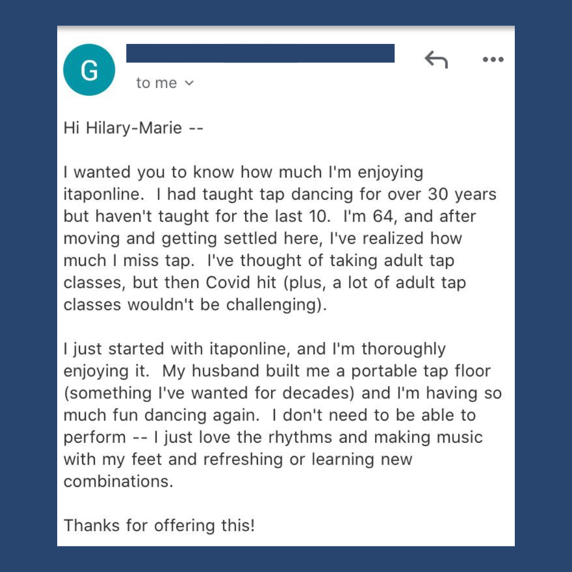Click the word 'combinations.' ending the paragraph
Viewport: 572px width, 572px height.
point(118,481)
